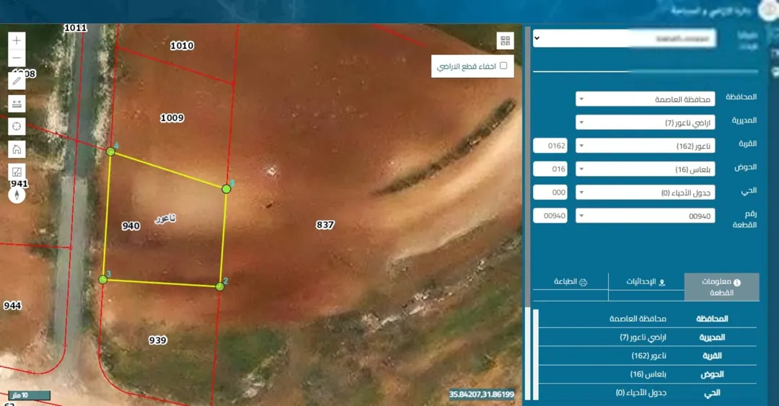Zoom out of the map
Image resolution: width=779 pixels, height=406 pixels.
pos(17,58)
